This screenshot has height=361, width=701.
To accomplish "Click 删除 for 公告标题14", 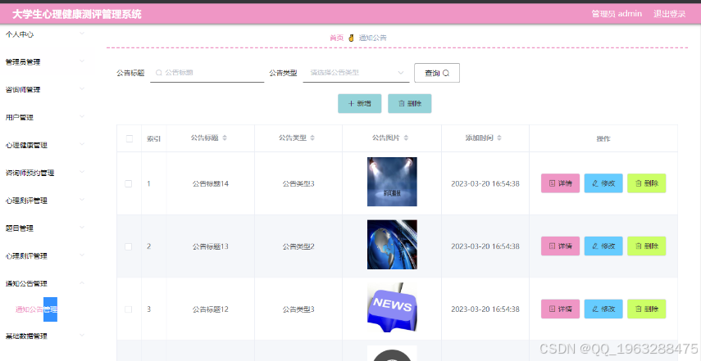I will pyautogui.click(x=646, y=183).
